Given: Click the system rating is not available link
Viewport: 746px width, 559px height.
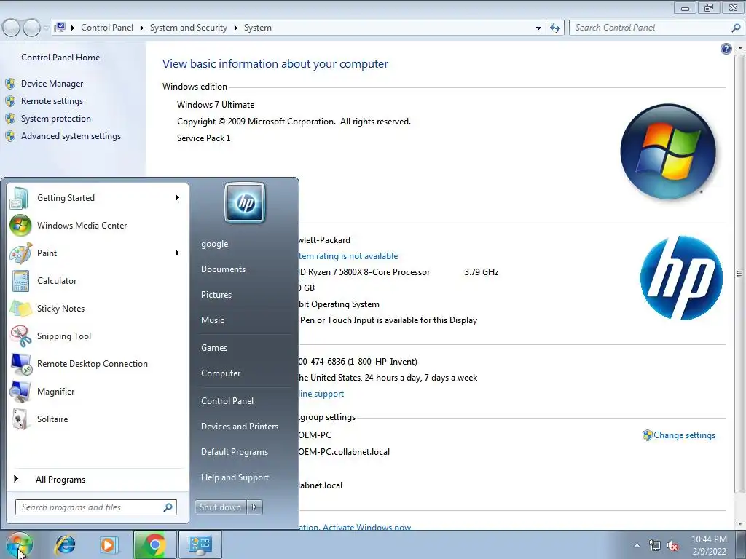Looking at the screenshot, I should tap(349, 256).
